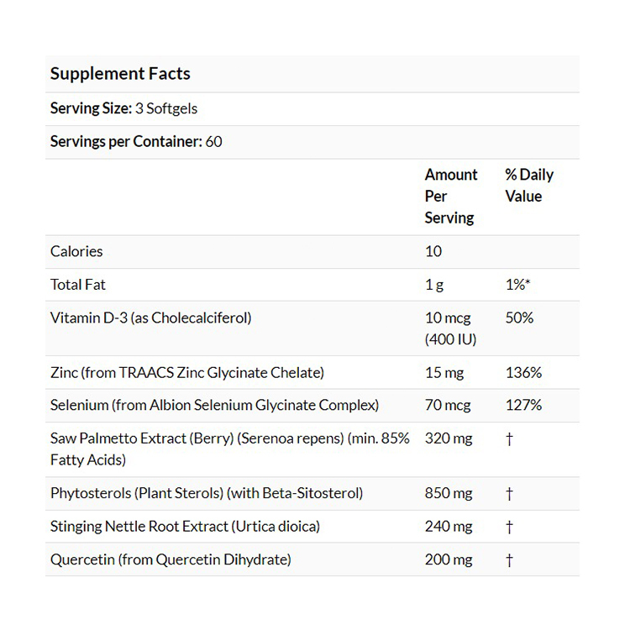Select the Selenium Glycinate Complex label
This screenshot has width=630, height=630.
pos(214,405)
